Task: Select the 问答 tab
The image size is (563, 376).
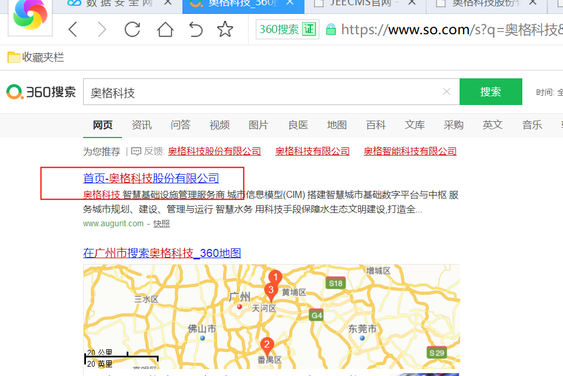Action: 180,125
